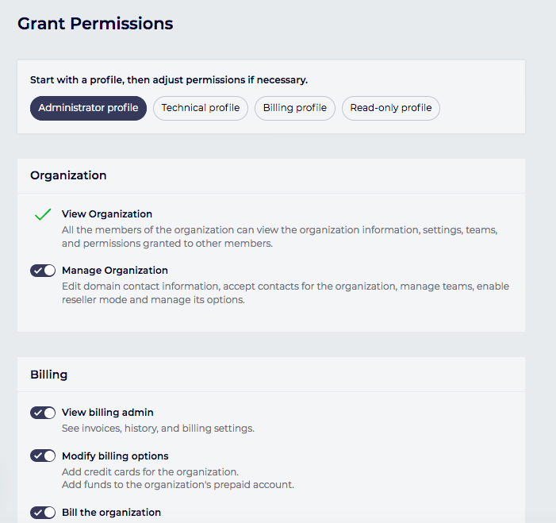Toggle the Modify billing options switch
The image size is (556, 523).
tap(43, 456)
